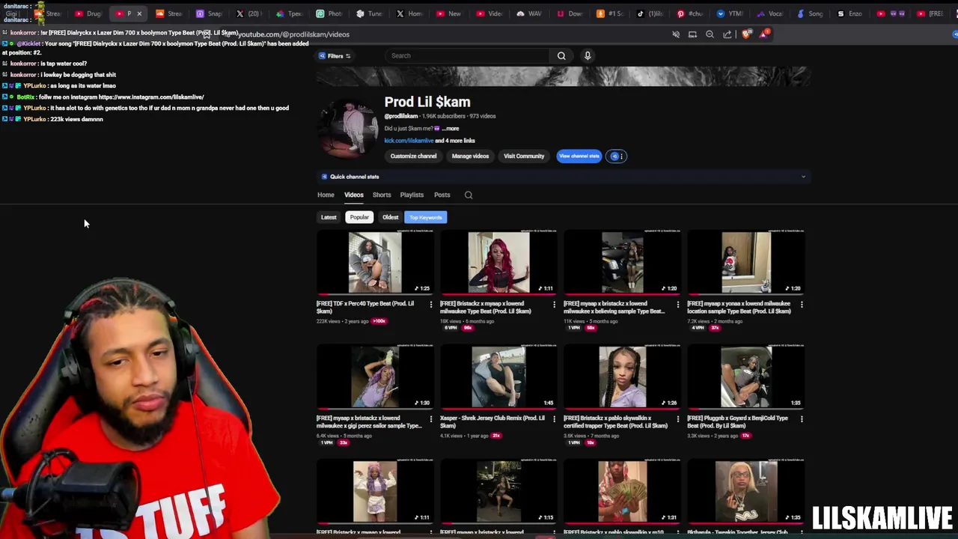Viewport: 958px width, 539px height.
Task: Click the install-app screen icon in address bar
Action: tap(692, 34)
